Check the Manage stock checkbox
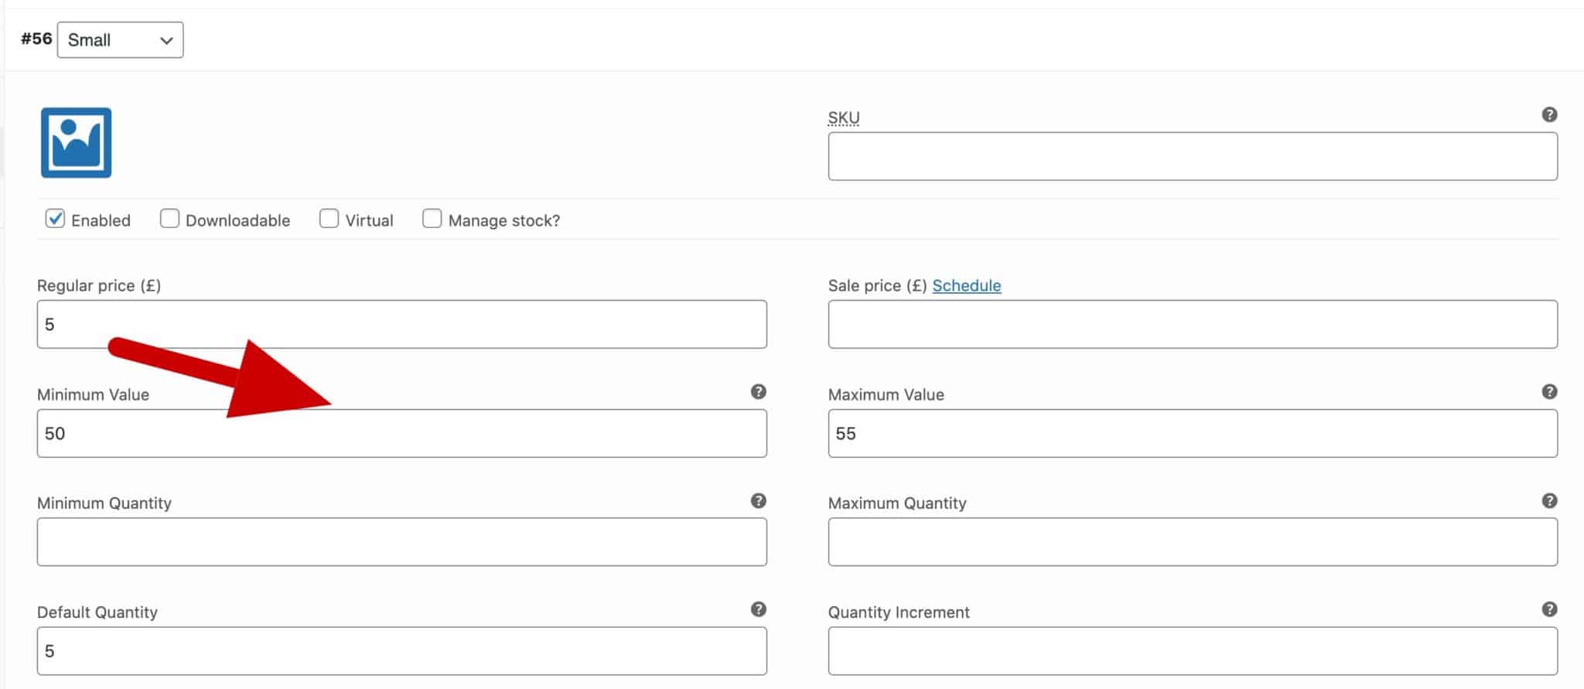This screenshot has width=1584, height=689. [432, 219]
